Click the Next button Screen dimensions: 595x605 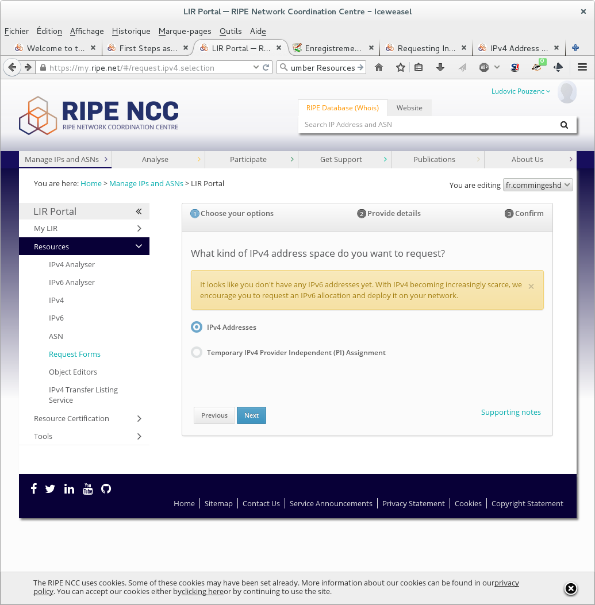coord(251,415)
